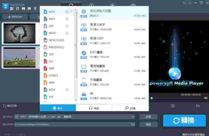The height and width of the screenshot is (136, 209).
Task: Select the first video thumbnail
Action: point(20,33)
